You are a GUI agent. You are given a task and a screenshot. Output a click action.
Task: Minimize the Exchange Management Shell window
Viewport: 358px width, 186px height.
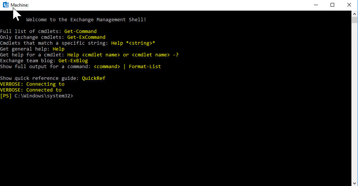[316, 5]
